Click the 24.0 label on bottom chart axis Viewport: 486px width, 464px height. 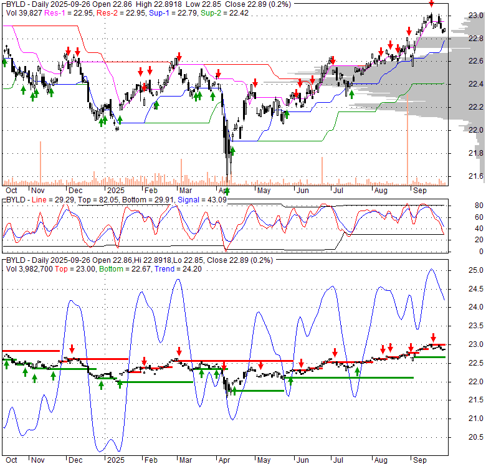pyautogui.click(x=475, y=307)
